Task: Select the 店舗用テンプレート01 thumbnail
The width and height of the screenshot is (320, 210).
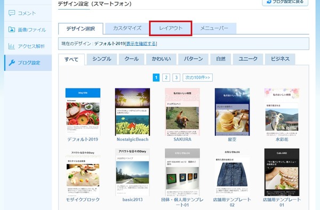Action: pyautogui.click(x=282, y=172)
